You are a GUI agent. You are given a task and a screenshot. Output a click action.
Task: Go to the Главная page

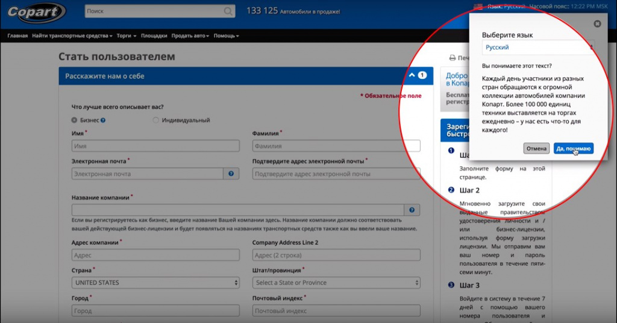click(17, 36)
